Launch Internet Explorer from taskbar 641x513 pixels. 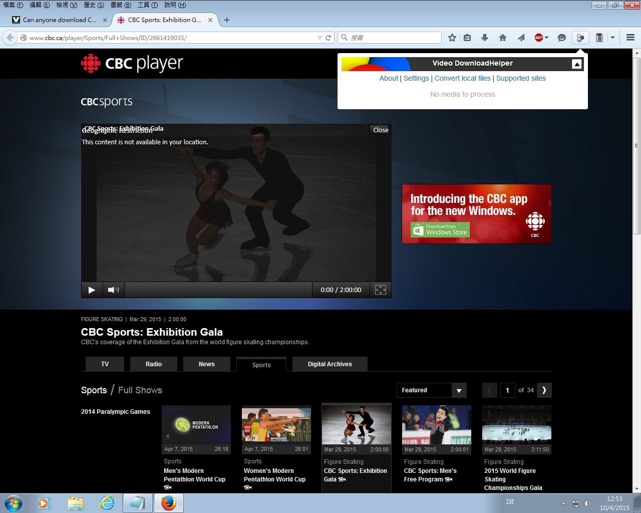click(x=107, y=503)
